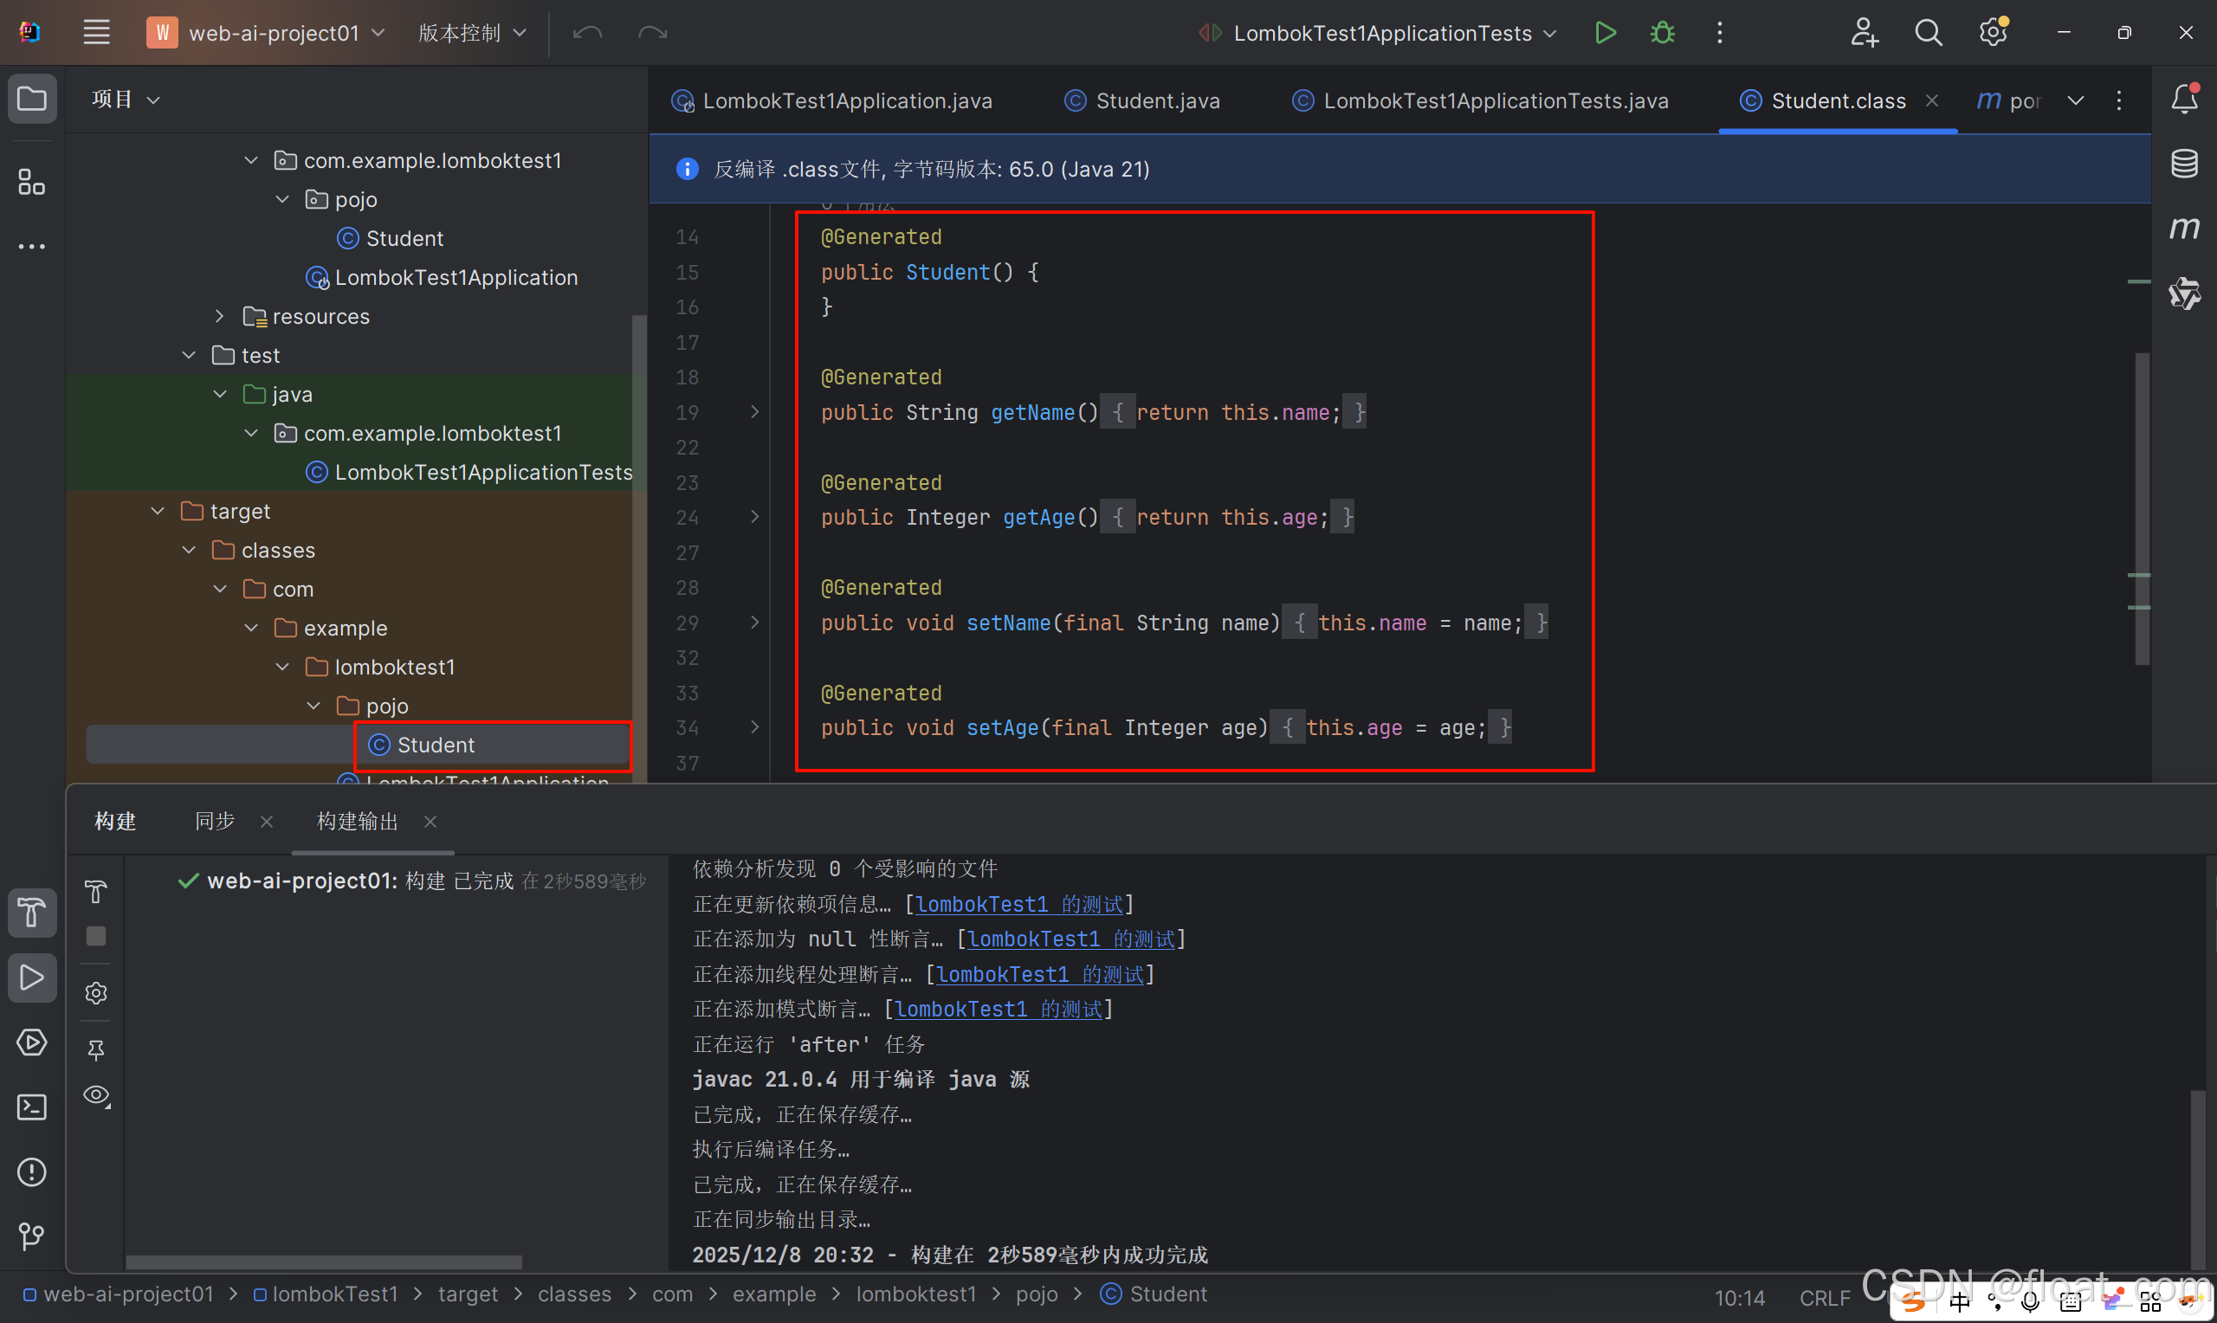Open the Maven tool window

tap(2183, 229)
